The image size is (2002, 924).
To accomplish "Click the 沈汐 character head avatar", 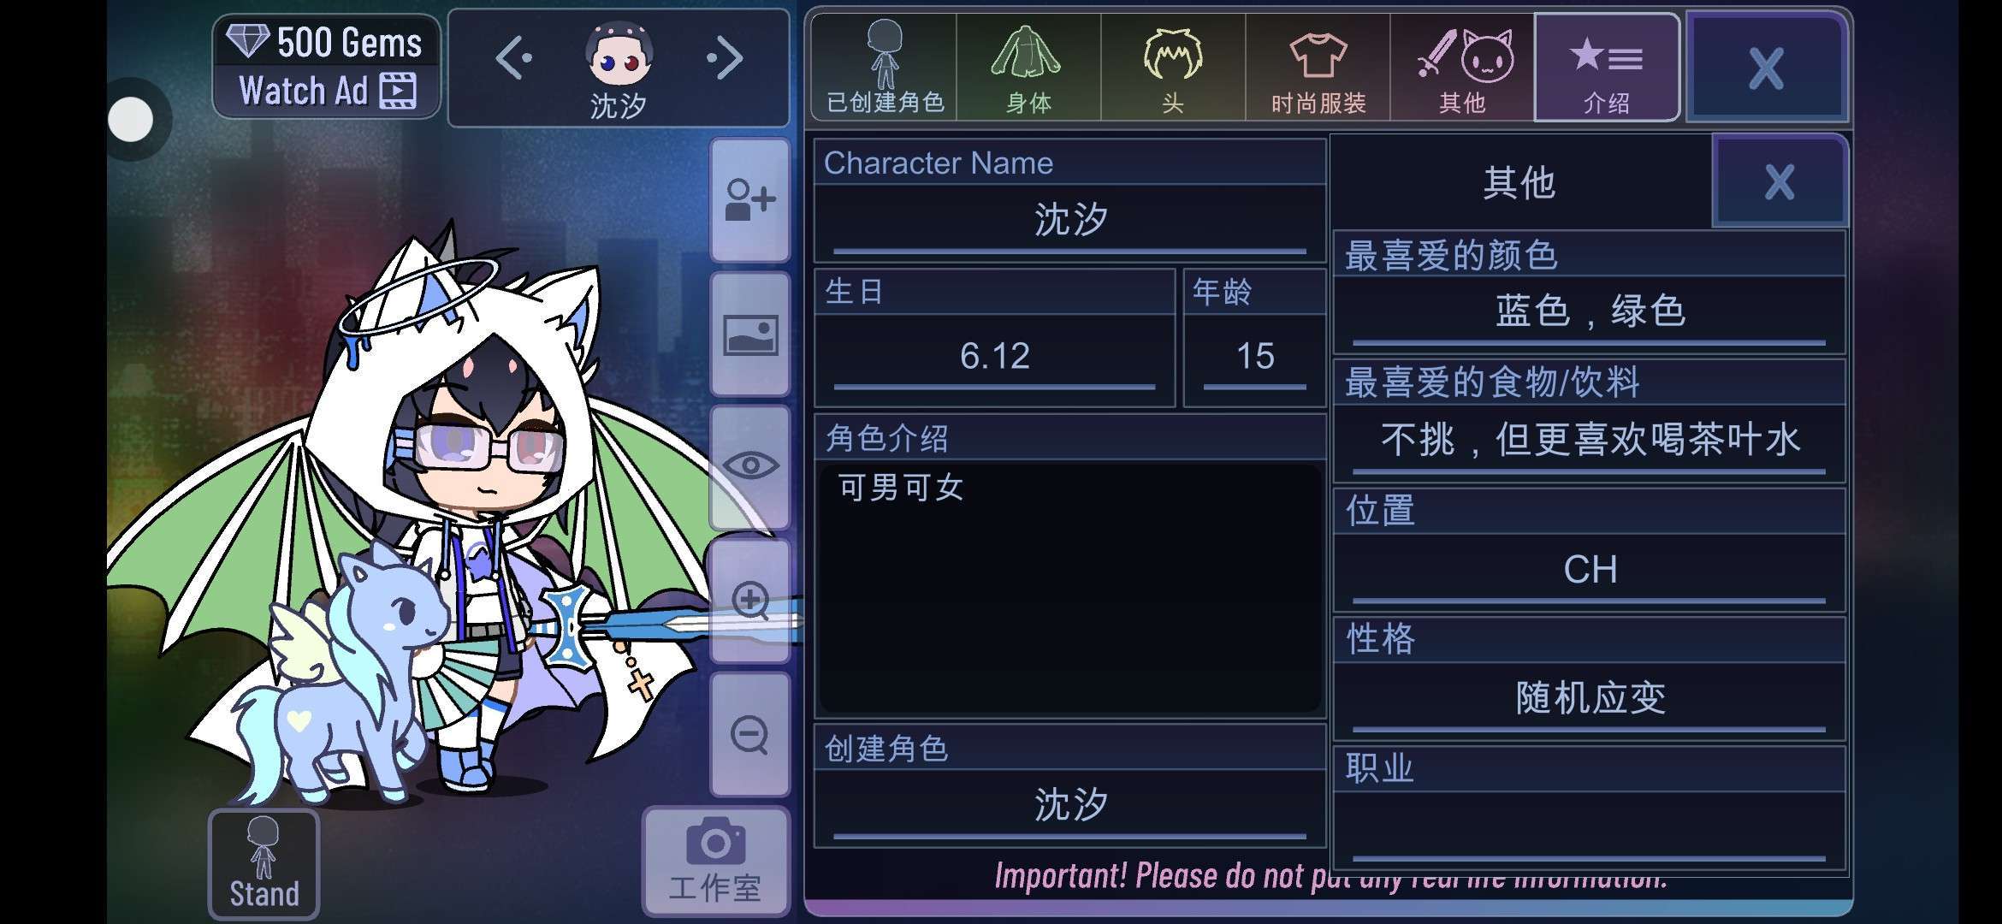I will click(x=619, y=55).
